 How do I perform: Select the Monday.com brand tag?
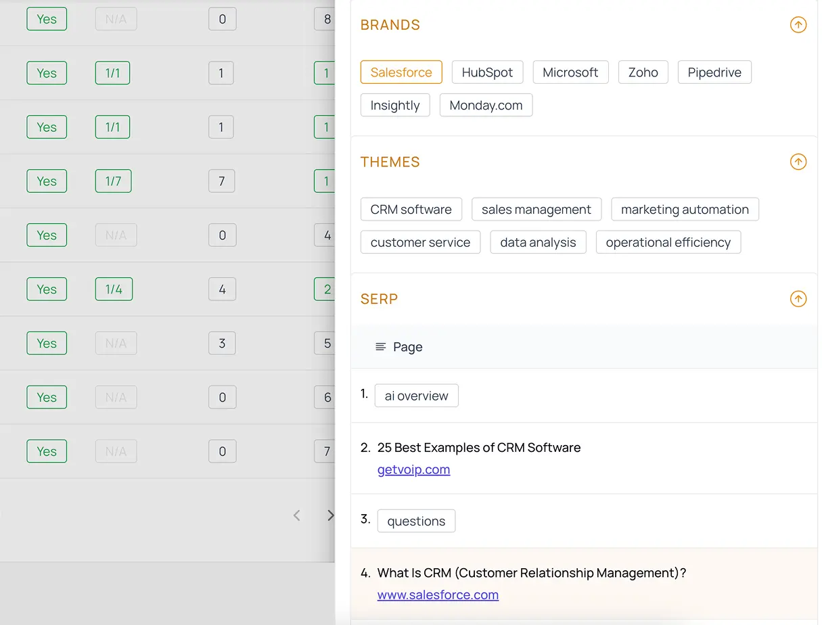[x=486, y=106]
